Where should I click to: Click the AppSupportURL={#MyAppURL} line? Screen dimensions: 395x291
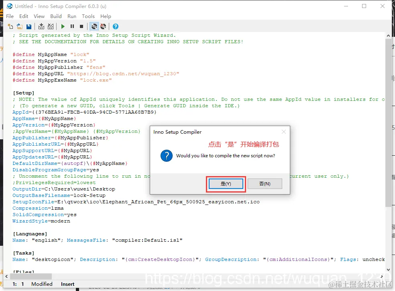point(53,151)
